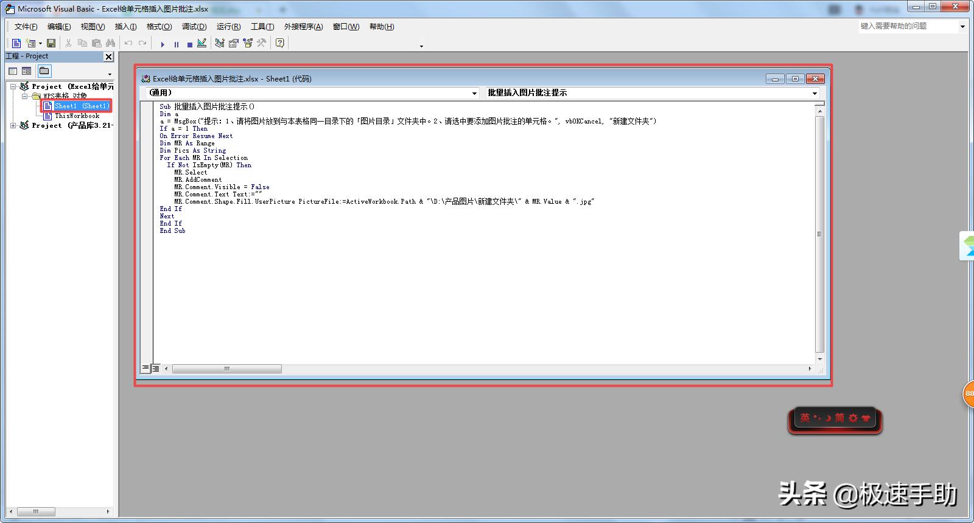974x523 pixels.
Task: Open toolbar options overflow arrow
Action: click(x=421, y=46)
